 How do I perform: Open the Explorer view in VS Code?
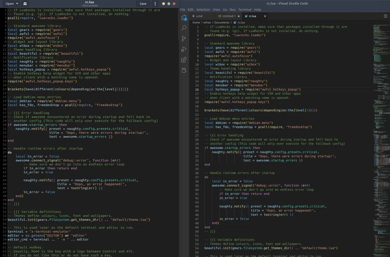click(183, 17)
